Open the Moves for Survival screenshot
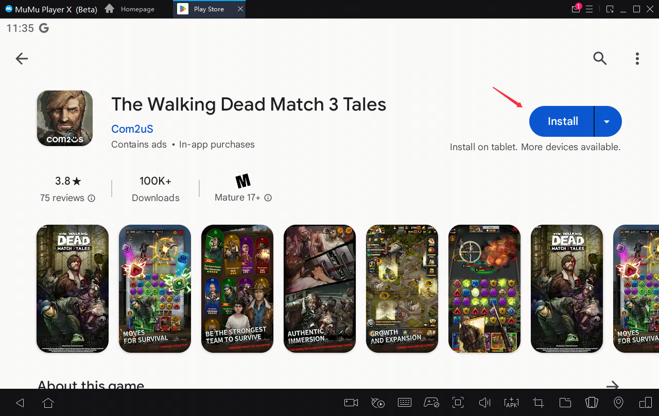659x416 pixels. (155, 288)
